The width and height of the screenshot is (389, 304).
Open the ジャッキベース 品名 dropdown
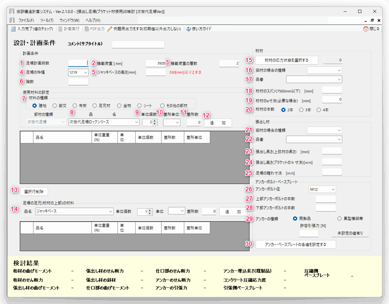click(x=74, y=211)
